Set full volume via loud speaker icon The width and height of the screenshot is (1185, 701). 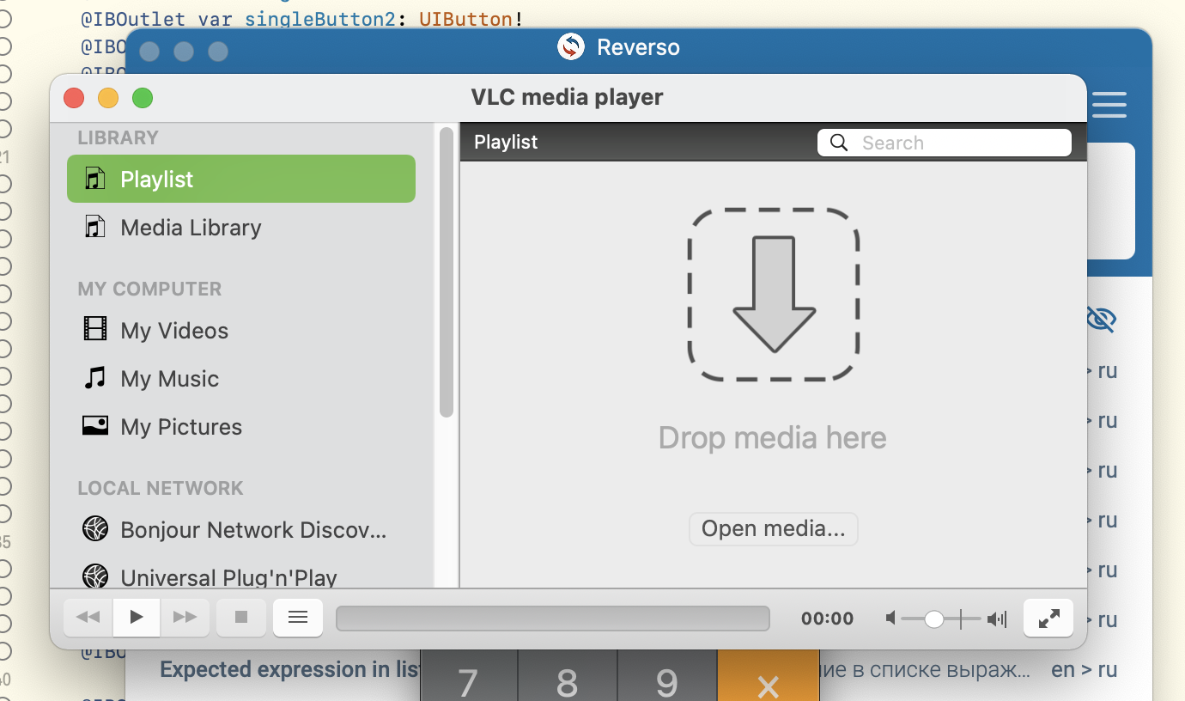coord(996,619)
